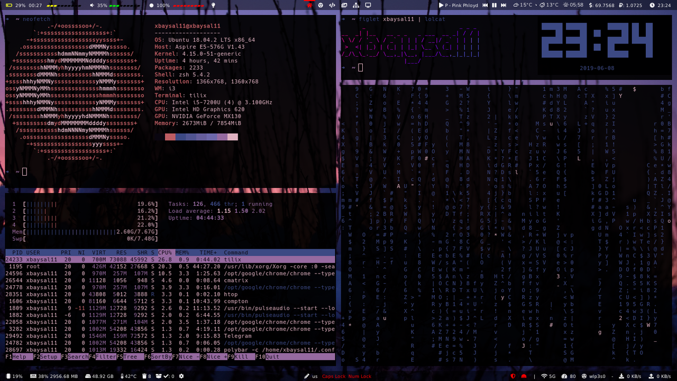Click the large 23:24 terminal clock
Screen dimensions: 677x381
(x=597, y=41)
